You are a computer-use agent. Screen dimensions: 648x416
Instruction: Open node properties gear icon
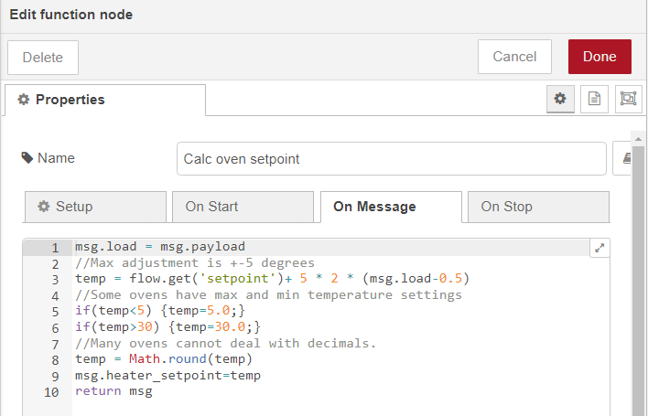(560, 99)
